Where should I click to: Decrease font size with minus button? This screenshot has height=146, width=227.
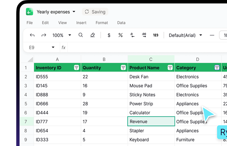click(212, 35)
